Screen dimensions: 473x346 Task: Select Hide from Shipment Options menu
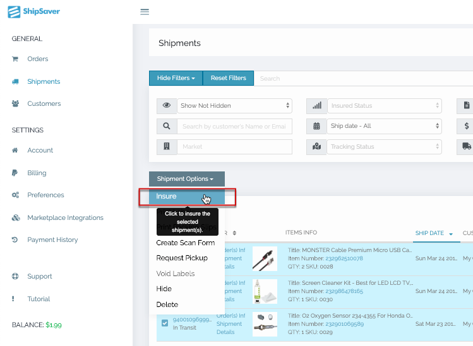[164, 289]
